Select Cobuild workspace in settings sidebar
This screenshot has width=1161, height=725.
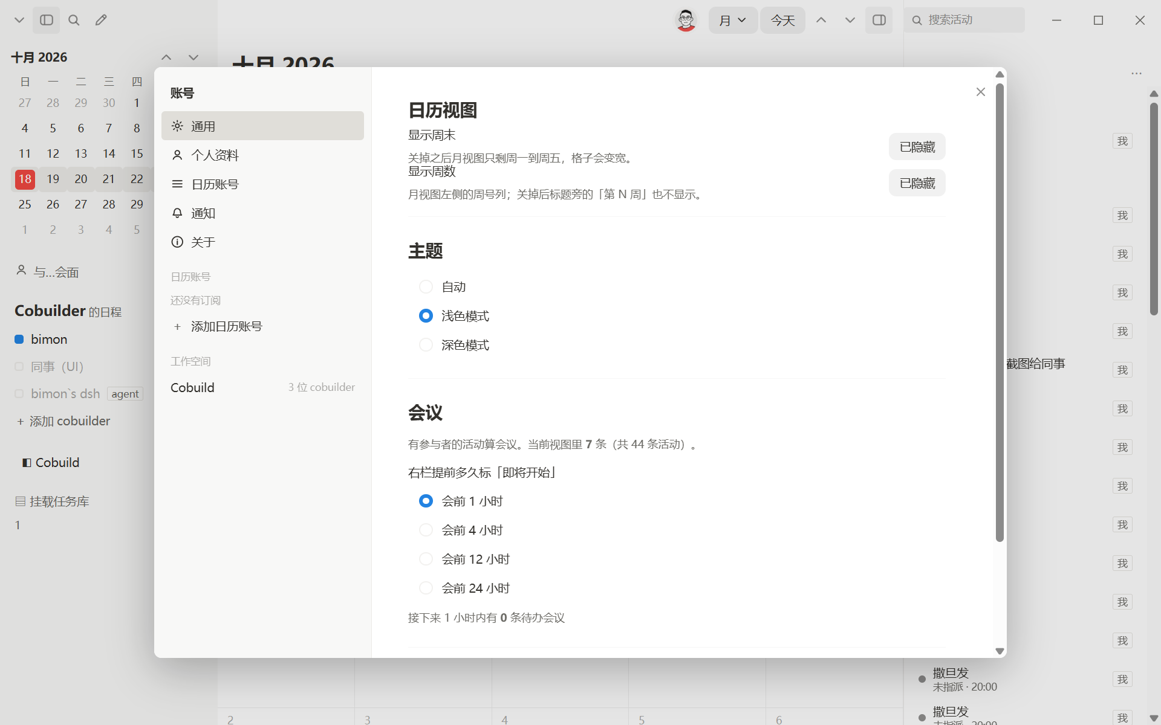pos(262,388)
